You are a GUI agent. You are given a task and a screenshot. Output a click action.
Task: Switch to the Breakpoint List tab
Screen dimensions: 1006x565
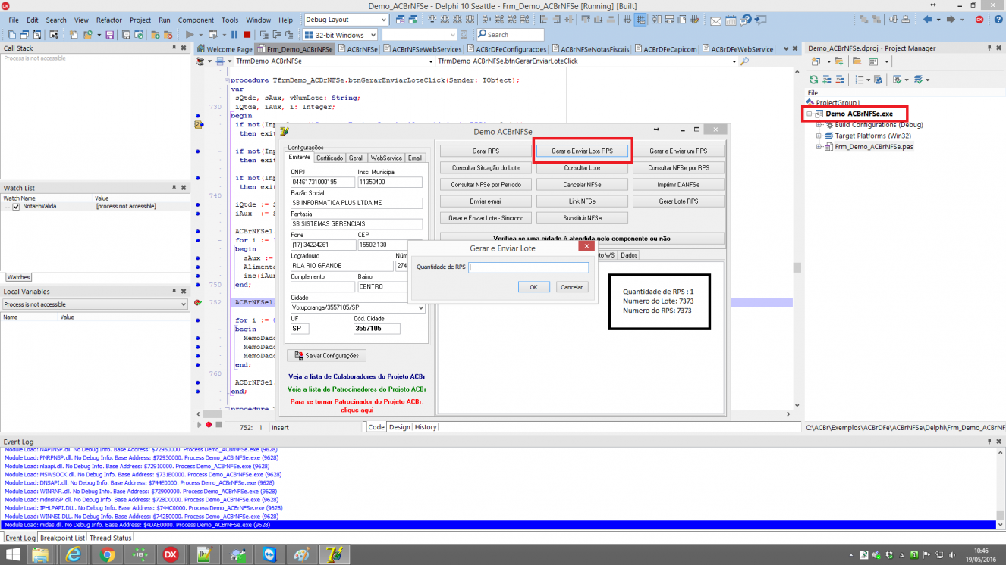click(x=62, y=538)
